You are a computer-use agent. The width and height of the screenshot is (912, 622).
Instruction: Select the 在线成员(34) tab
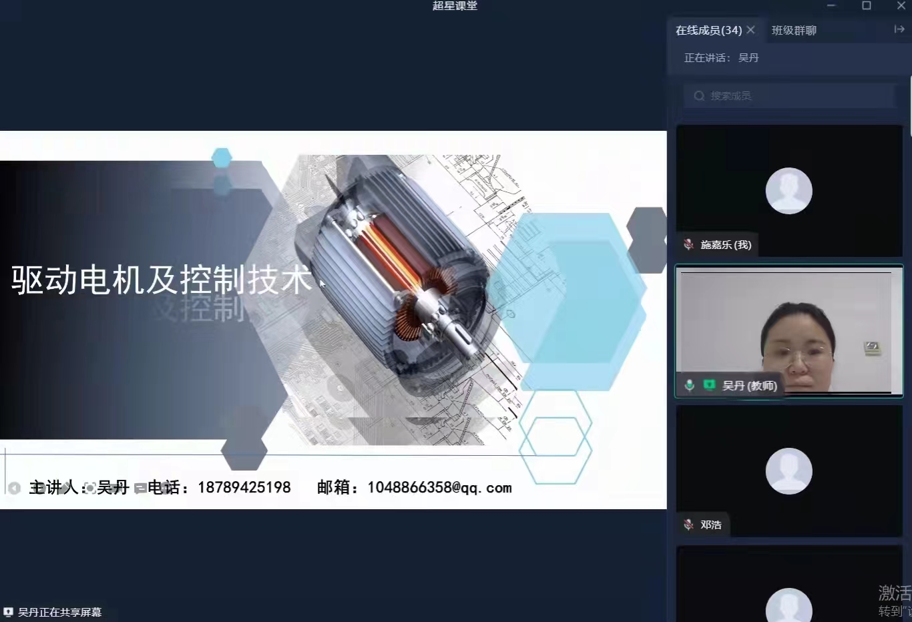coord(708,31)
